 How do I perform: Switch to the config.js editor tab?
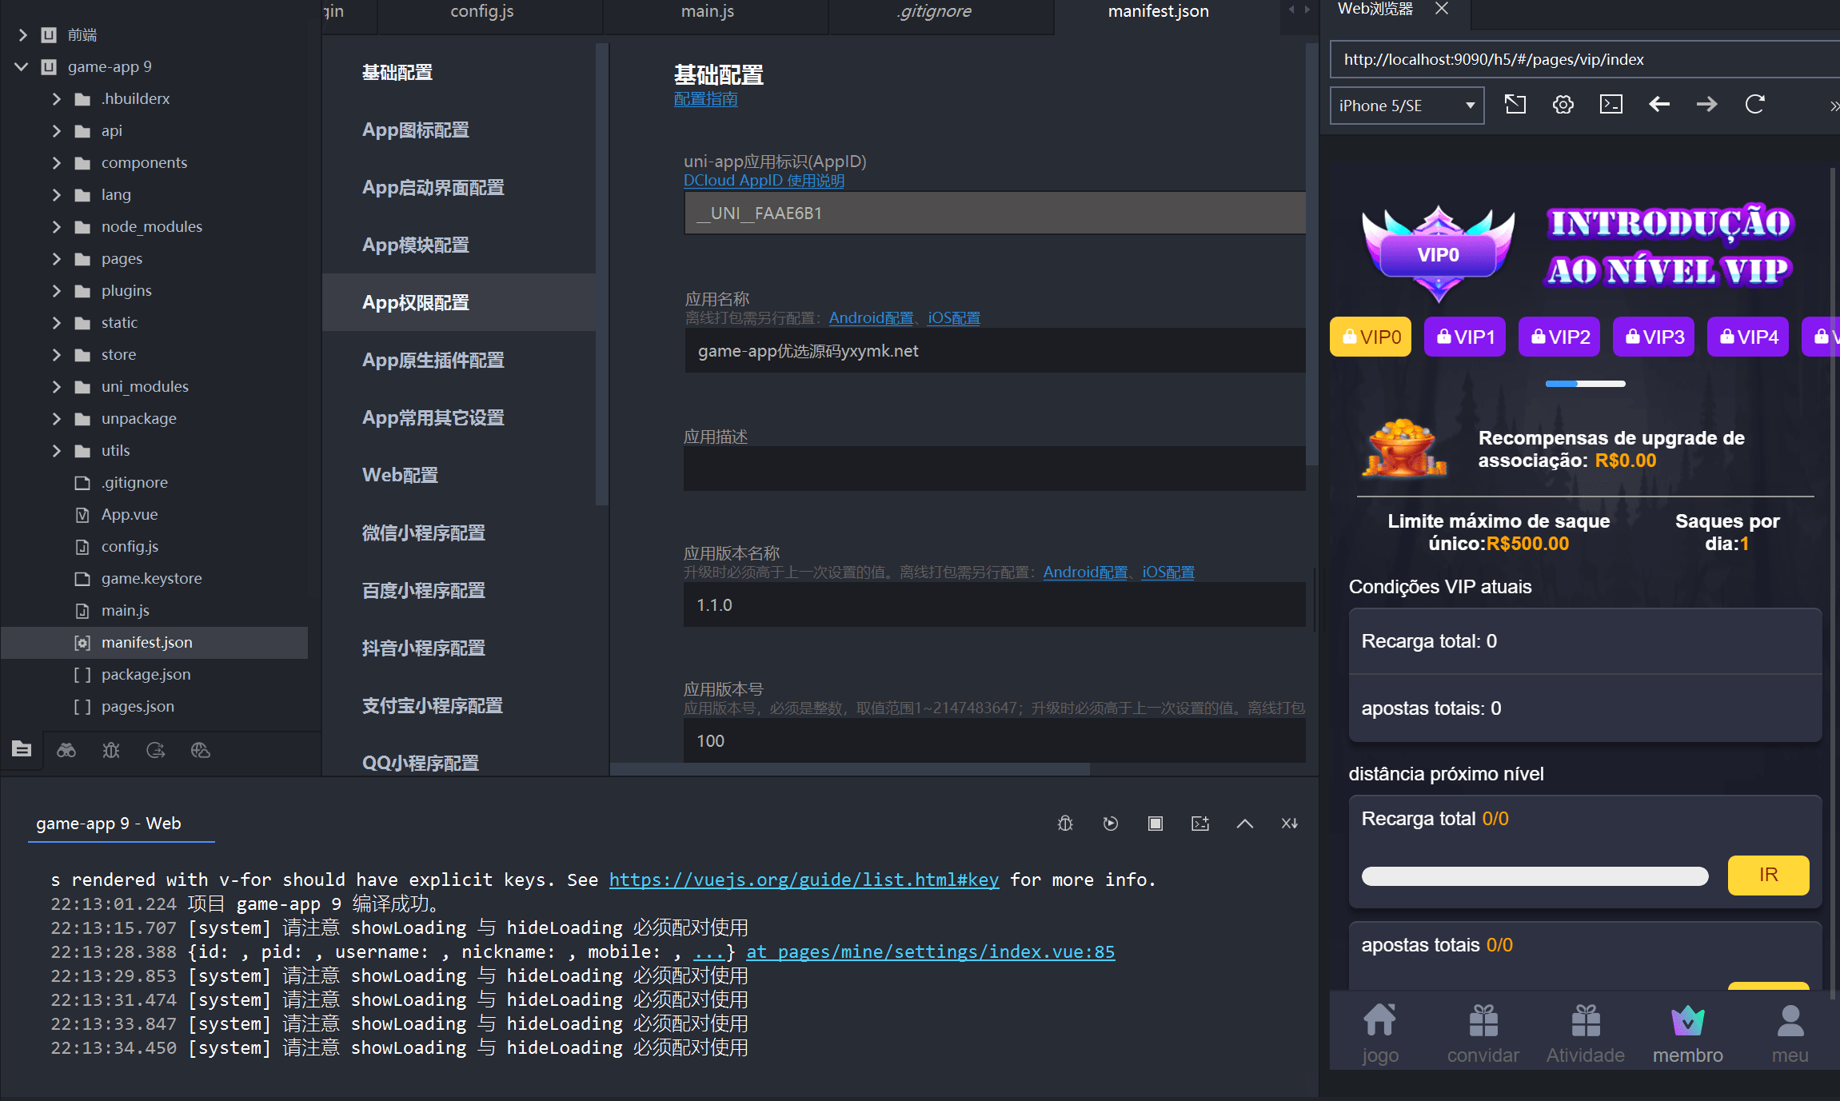click(482, 12)
